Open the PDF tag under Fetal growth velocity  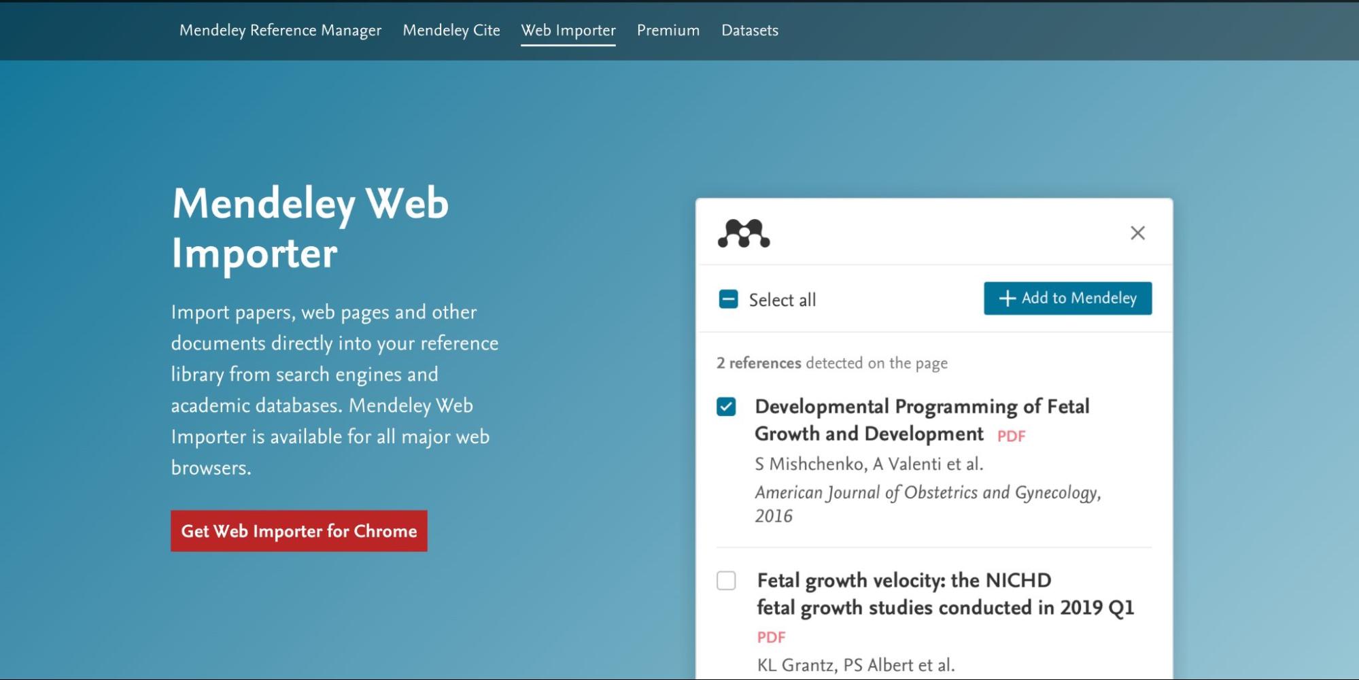pyautogui.click(x=771, y=638)
